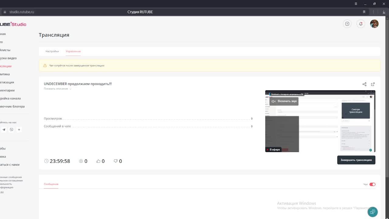Open the user agreement footer link
This screenshot has width=389, height=219.
11,180
